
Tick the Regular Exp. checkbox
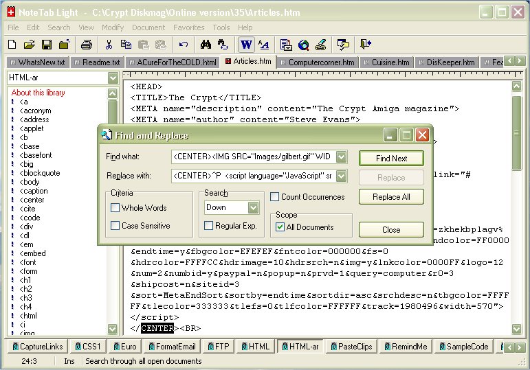208,226
